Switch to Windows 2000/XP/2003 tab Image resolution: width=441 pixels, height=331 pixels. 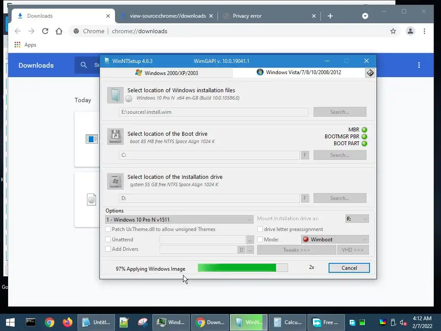click(167, 73)
